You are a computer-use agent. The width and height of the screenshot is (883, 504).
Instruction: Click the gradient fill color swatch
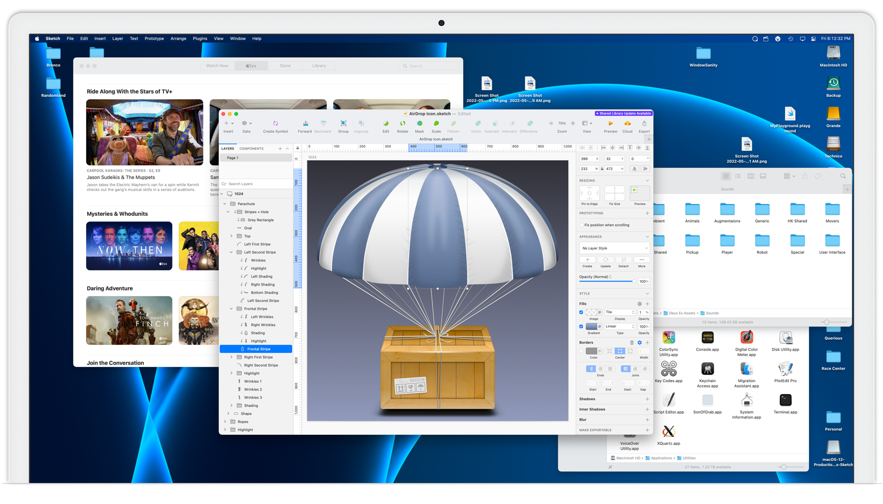point(591,327)
